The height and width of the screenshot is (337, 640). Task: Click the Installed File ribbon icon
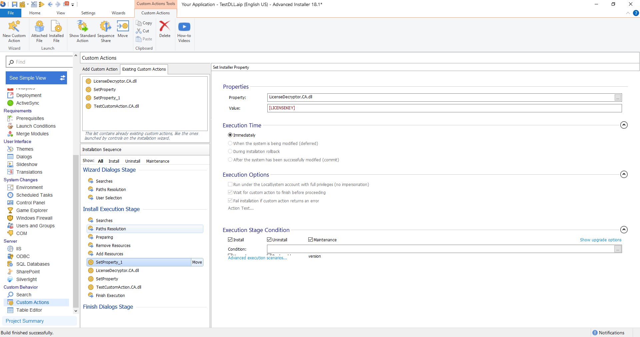click(x=56, y=26)
